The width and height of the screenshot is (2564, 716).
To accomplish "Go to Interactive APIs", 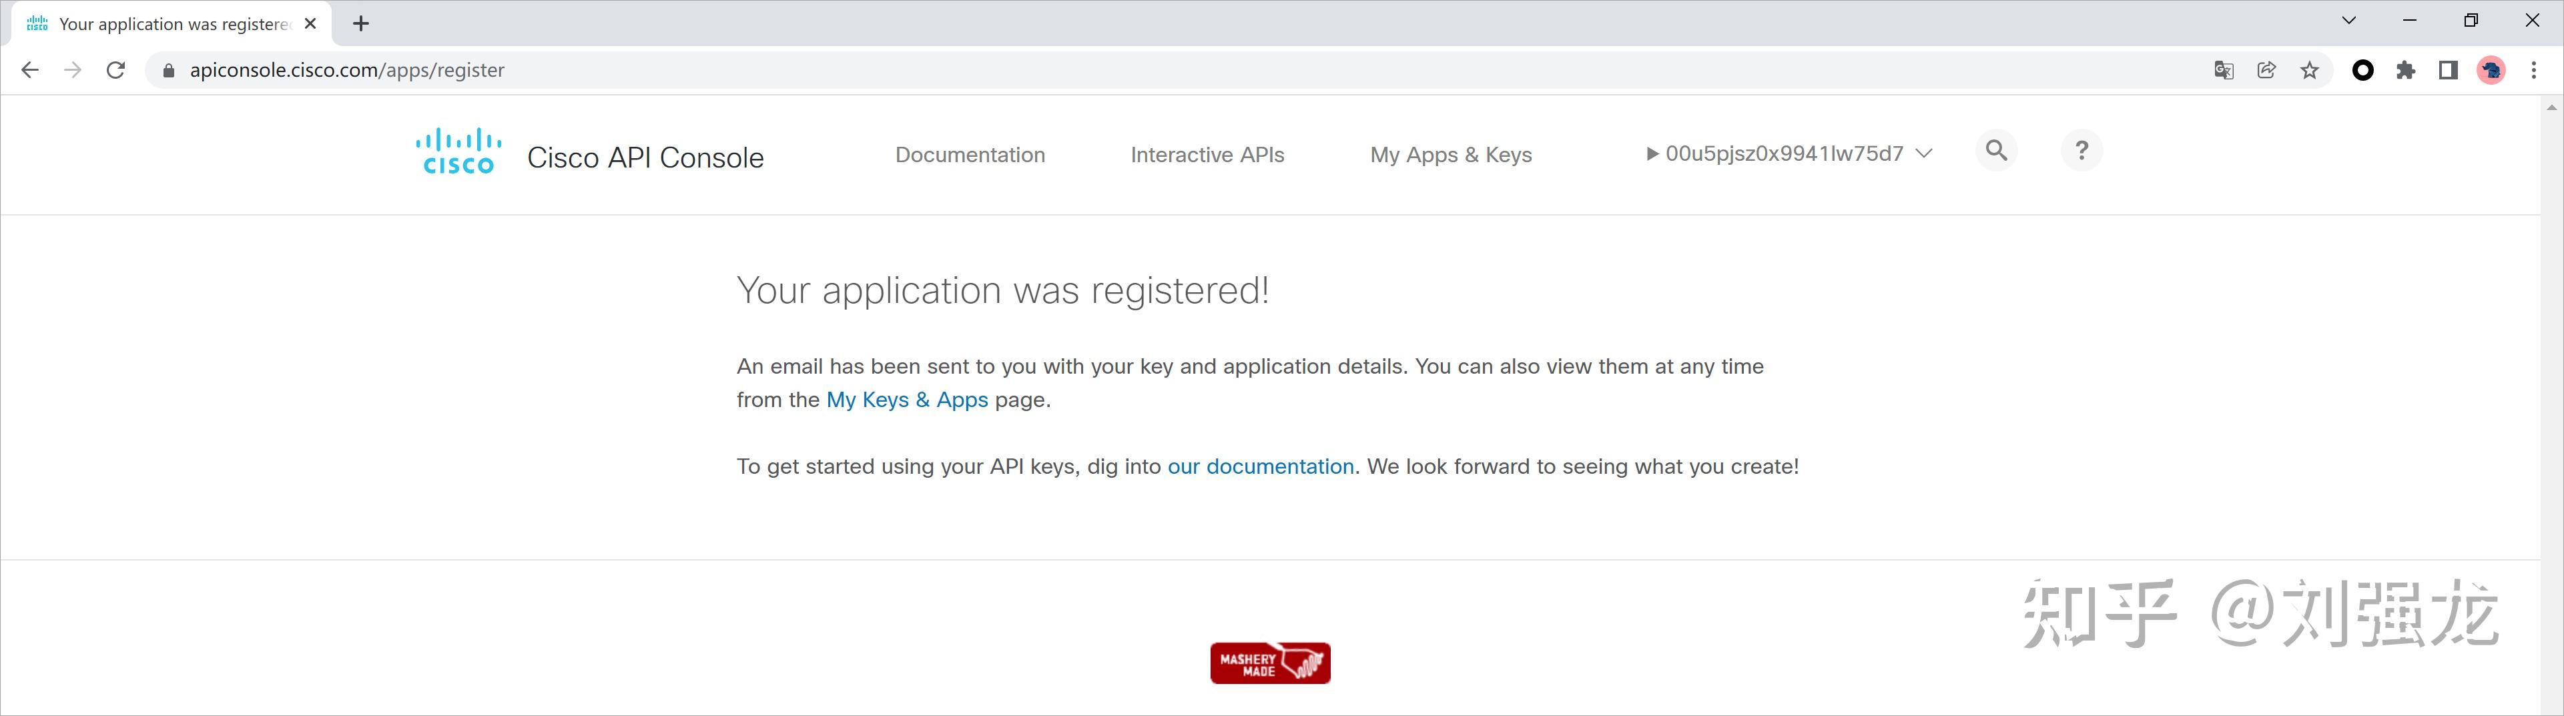I will click(x=1207, y=154).
